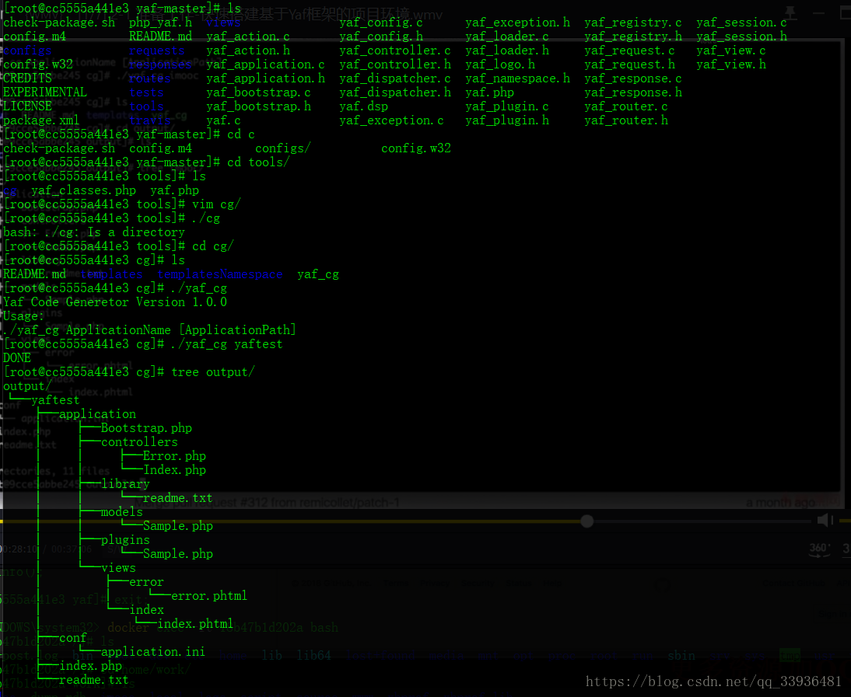This screenshot has height=697, width=851.
Task: Select yaf_config.c in the file listing
Action: 381,23
